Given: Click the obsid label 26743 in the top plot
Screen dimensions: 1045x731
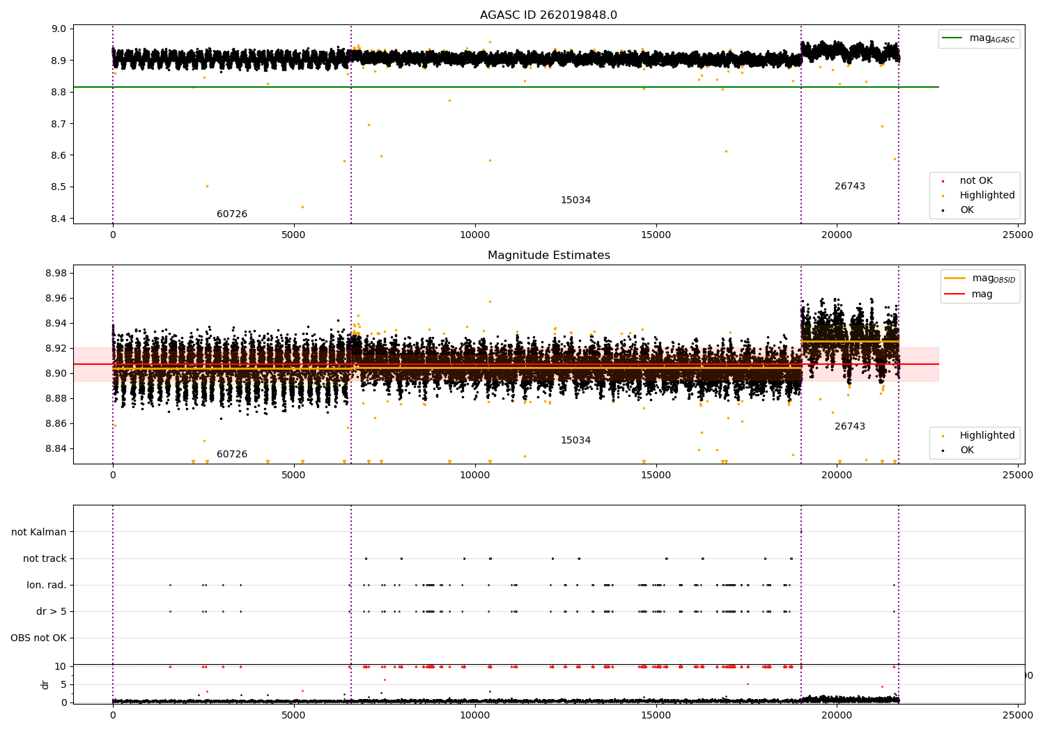Looking at the screenshot, I should coord(850,187).
